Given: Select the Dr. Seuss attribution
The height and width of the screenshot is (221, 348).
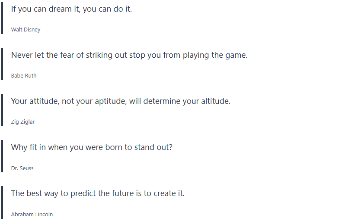Looking at the screenshot, I should 22,168.
